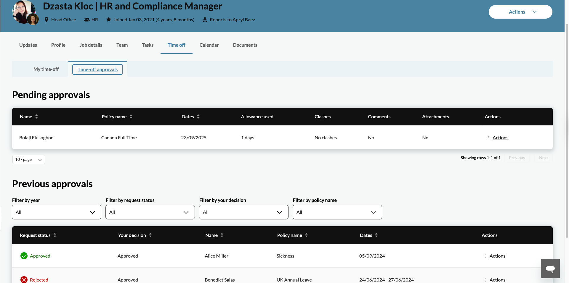Expand Filter by policy name dropdown
Viewport: 569px width, 283px height.
[x=337, y=212]
